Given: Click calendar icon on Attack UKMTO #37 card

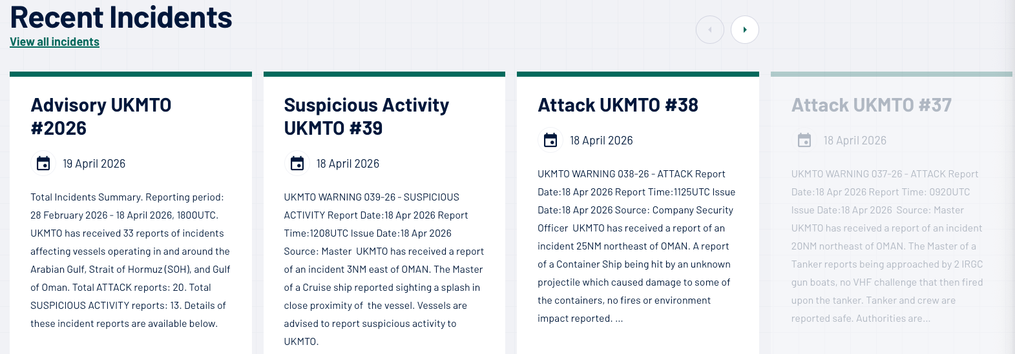Looking at the screenshot, I should click(x=804, y=141).
